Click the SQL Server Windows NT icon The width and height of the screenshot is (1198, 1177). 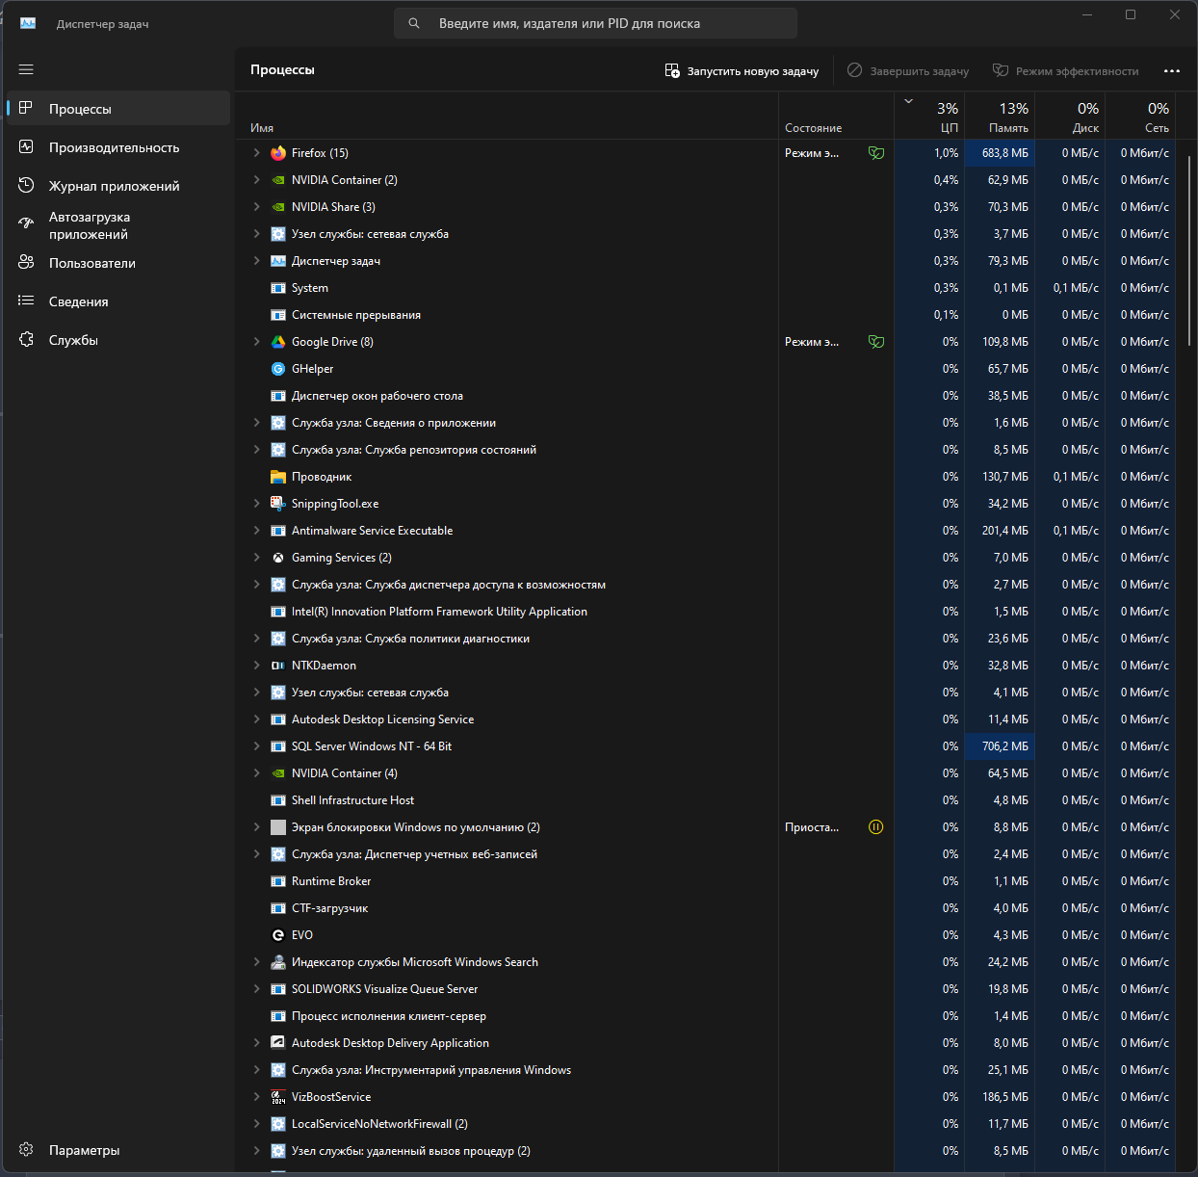278,746
